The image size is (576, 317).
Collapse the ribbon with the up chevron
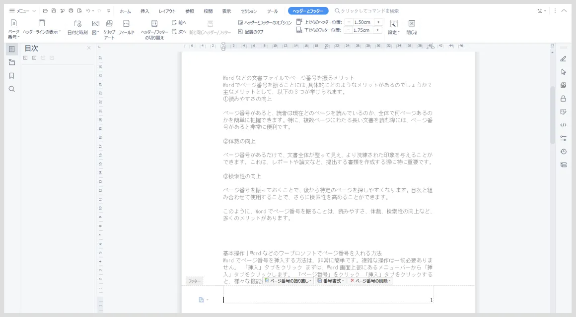[x=564, y=11]
